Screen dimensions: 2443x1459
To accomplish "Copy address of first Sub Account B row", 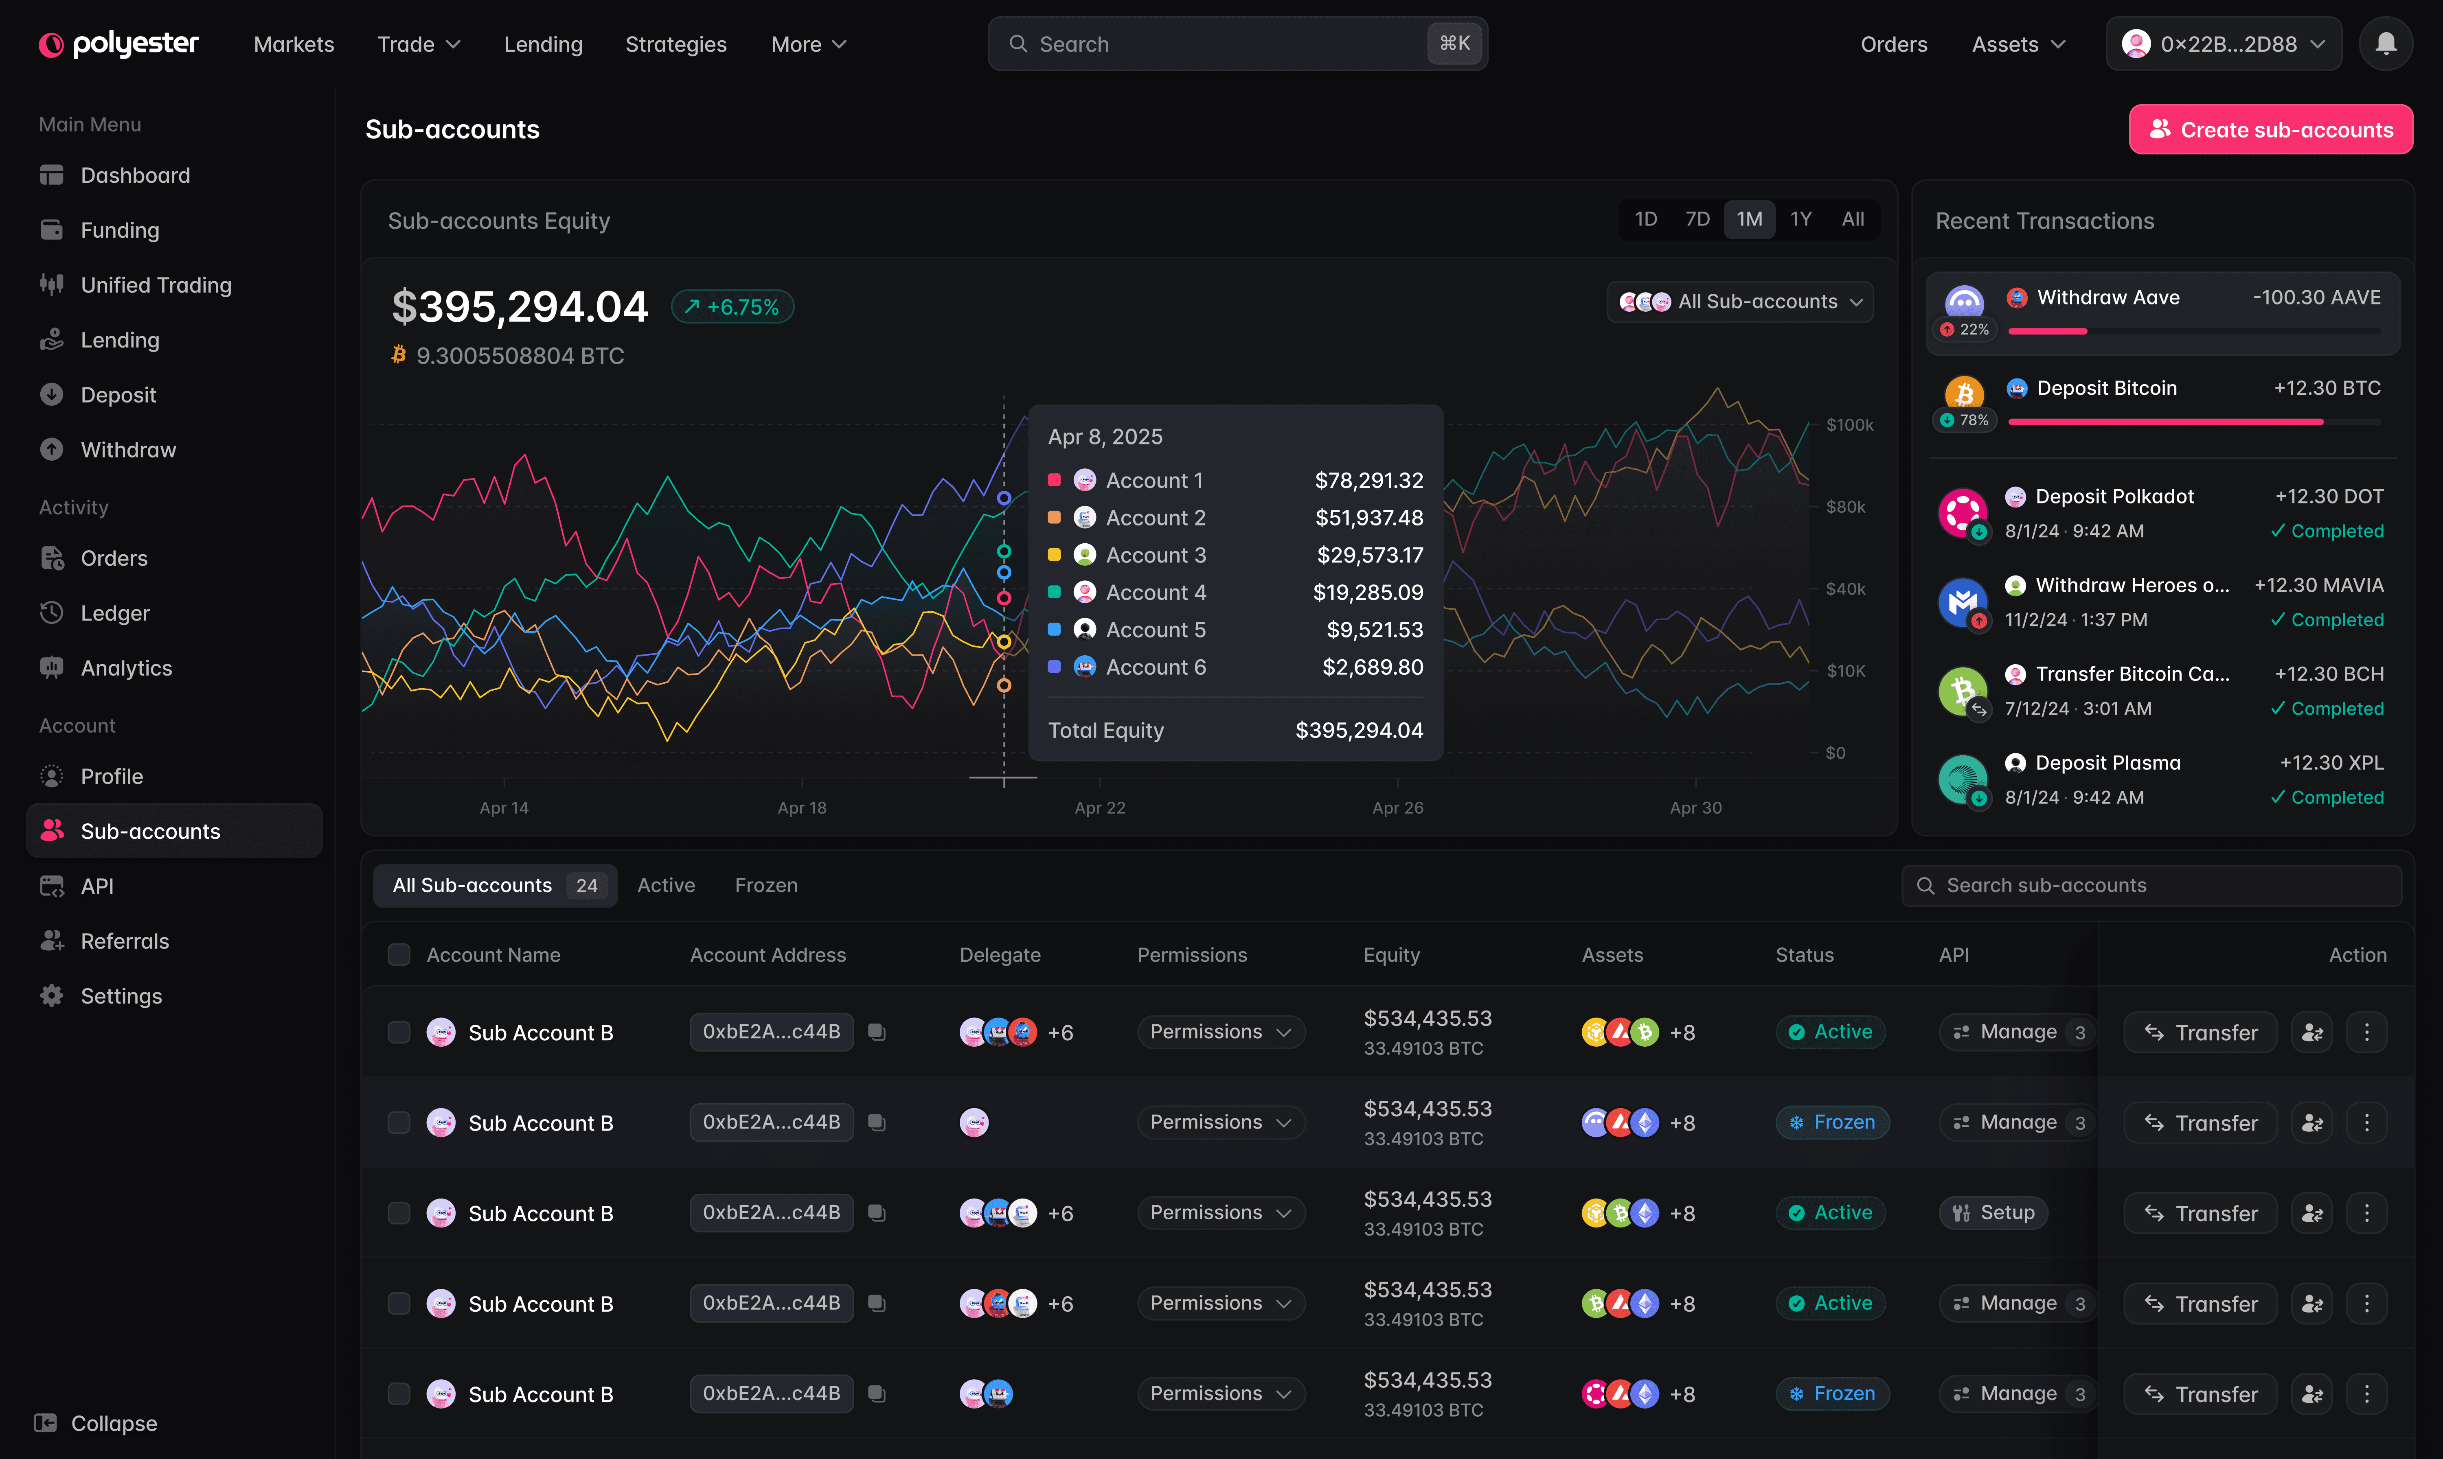I will click(x=876, y=1032).
